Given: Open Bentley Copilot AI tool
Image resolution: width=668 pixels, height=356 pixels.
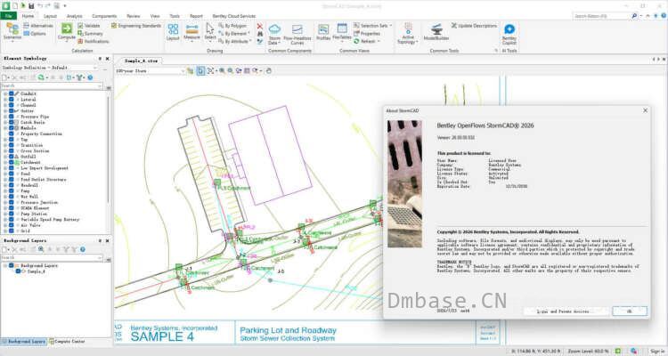Looking at the screenshot, I should pos(509,34).
